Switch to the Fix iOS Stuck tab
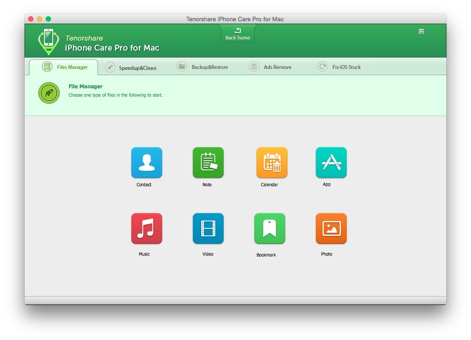Screen dimensions: 471x340 tap(340, 67)
